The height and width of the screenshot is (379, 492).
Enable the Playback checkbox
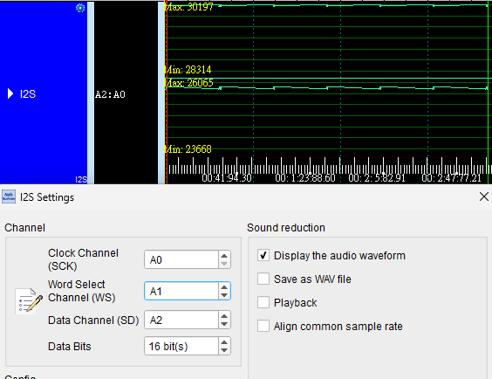(x=263, y=302)
